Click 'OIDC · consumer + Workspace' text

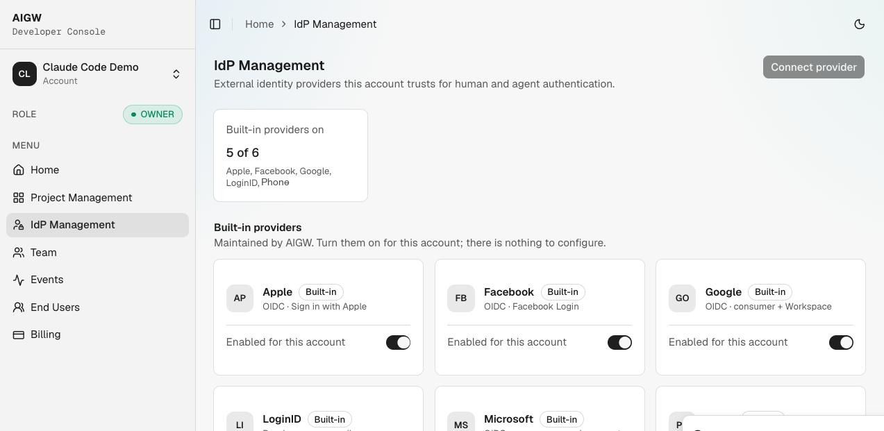[768, 307]
